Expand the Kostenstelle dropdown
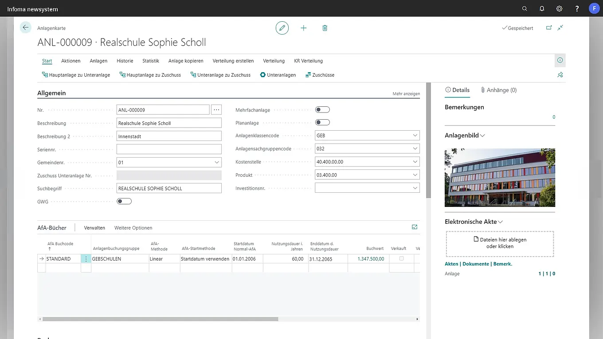The height and width of the screenshot is (339, 603). pos(415,162)
